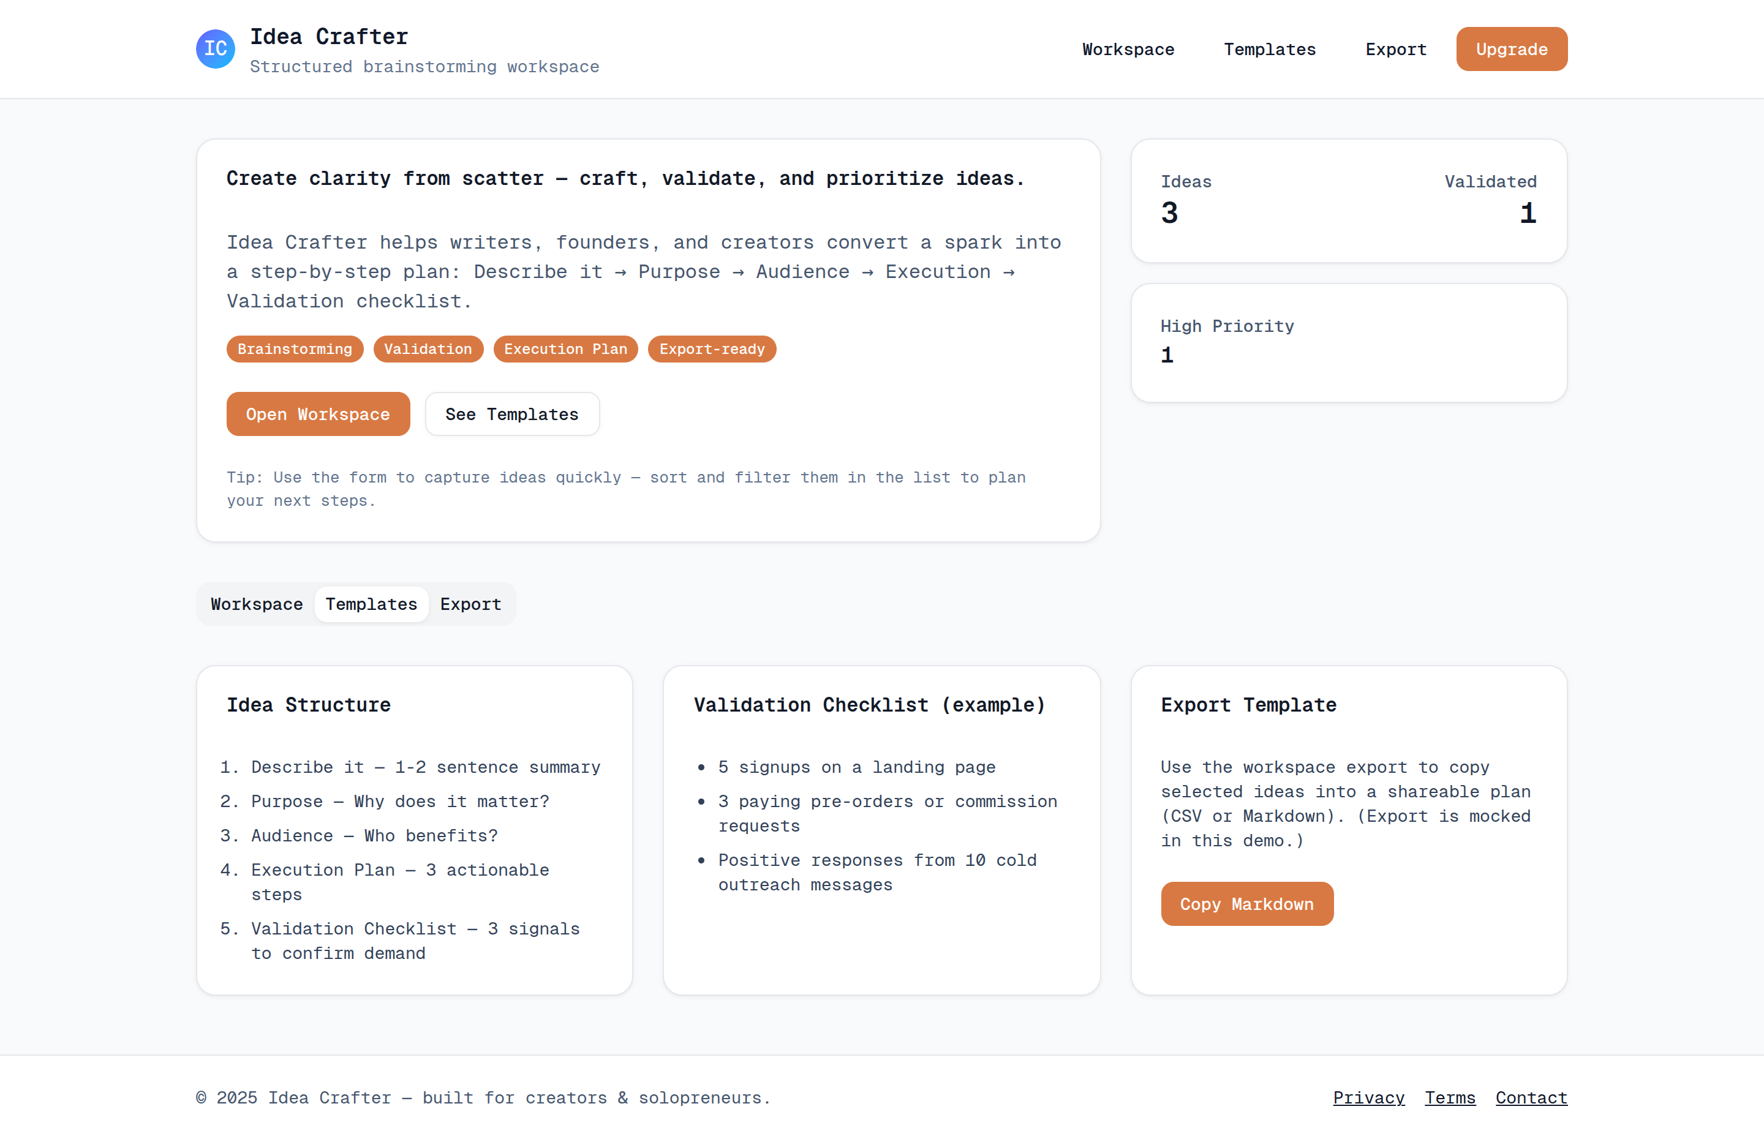Select the Templates tab in switcher
Image resolution: width=1764 pixels, height=1139 pixels.
tap(371, 604)
